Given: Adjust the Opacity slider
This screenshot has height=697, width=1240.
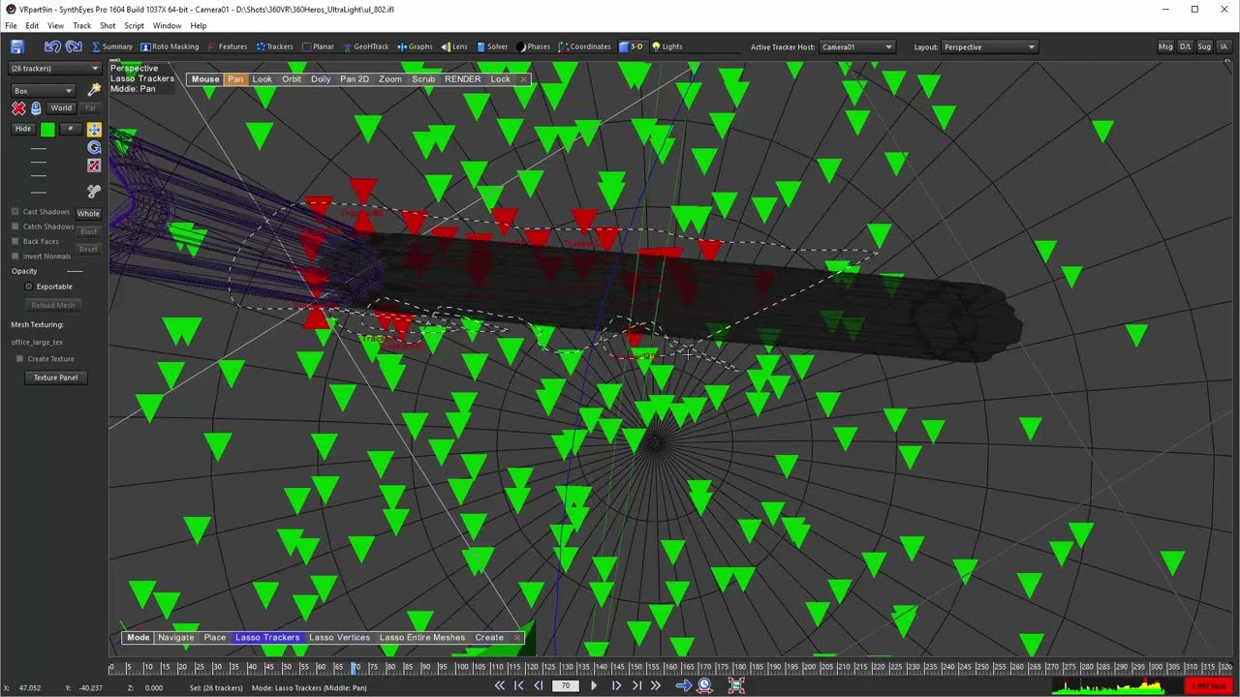Looking at the screenshot, I should [x=75, y=272].
